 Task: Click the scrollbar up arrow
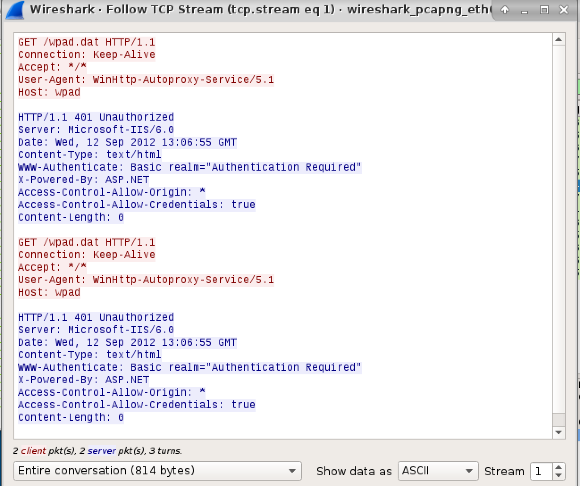559,39
